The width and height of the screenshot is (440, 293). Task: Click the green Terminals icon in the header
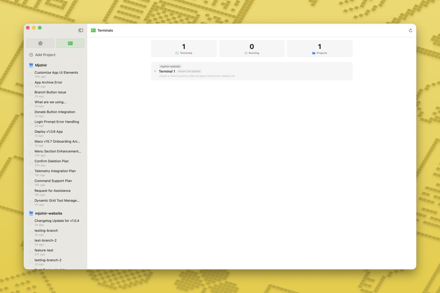93,30
